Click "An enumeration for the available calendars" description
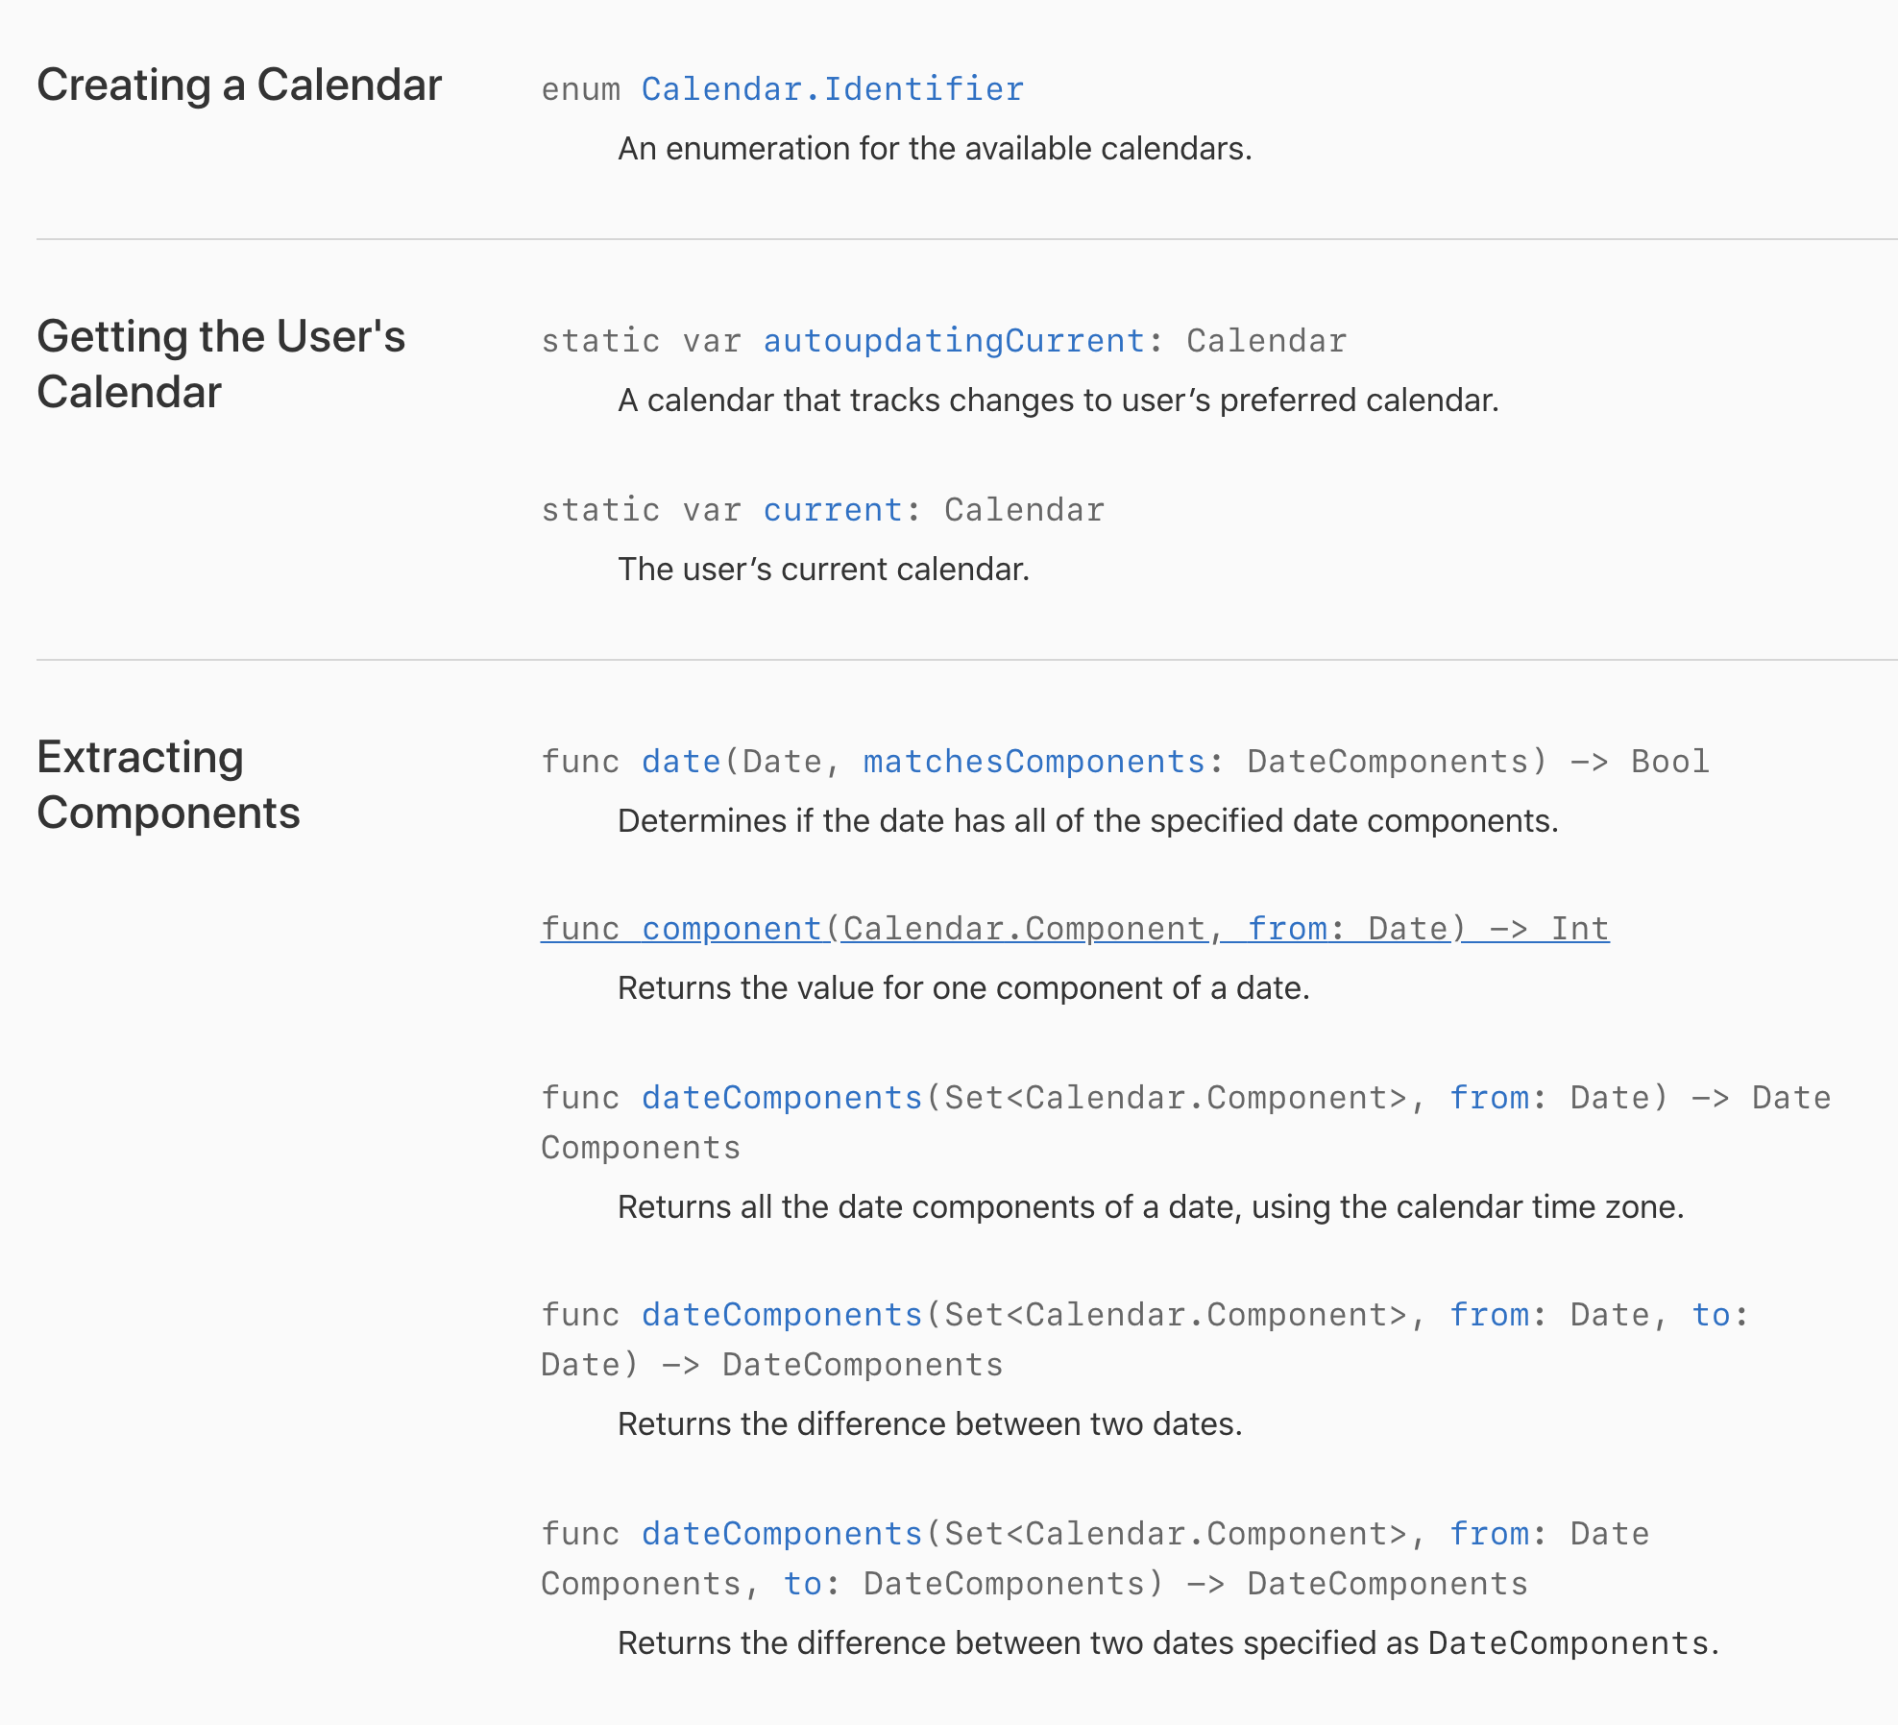1898x1725 pixels. click(x=934, y=149)
